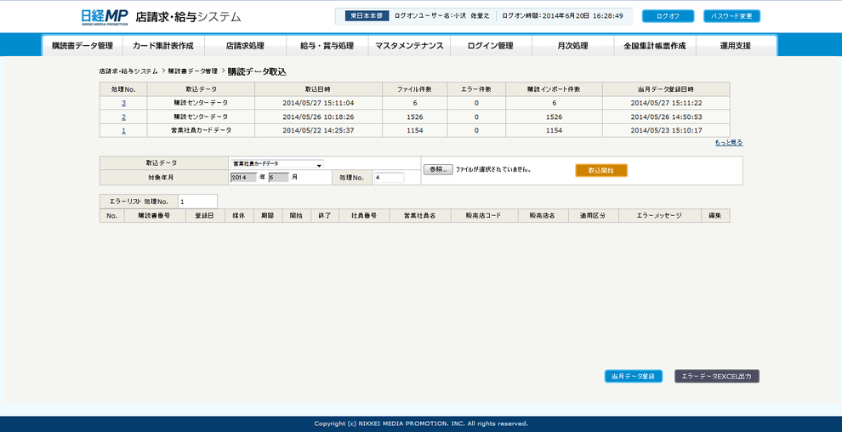The width and height of the screenshot is (842, 432).
Task: Click the 適用区分 column header
Action: point(593,216)
